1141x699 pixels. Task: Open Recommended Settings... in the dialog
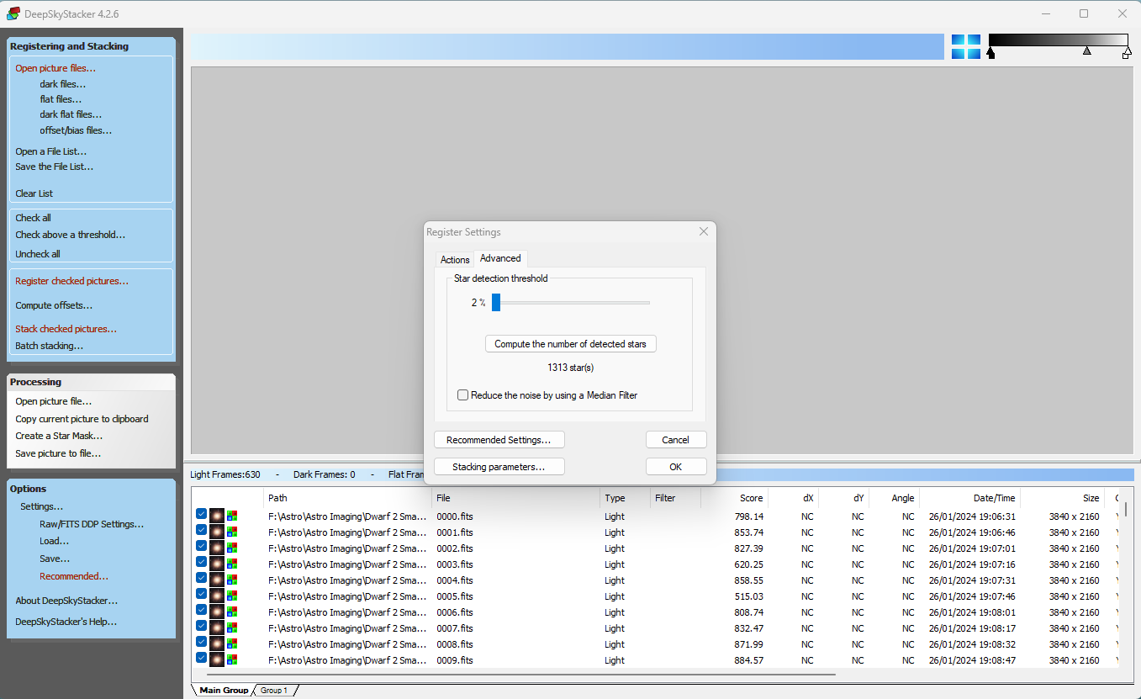tap(499, 440)
